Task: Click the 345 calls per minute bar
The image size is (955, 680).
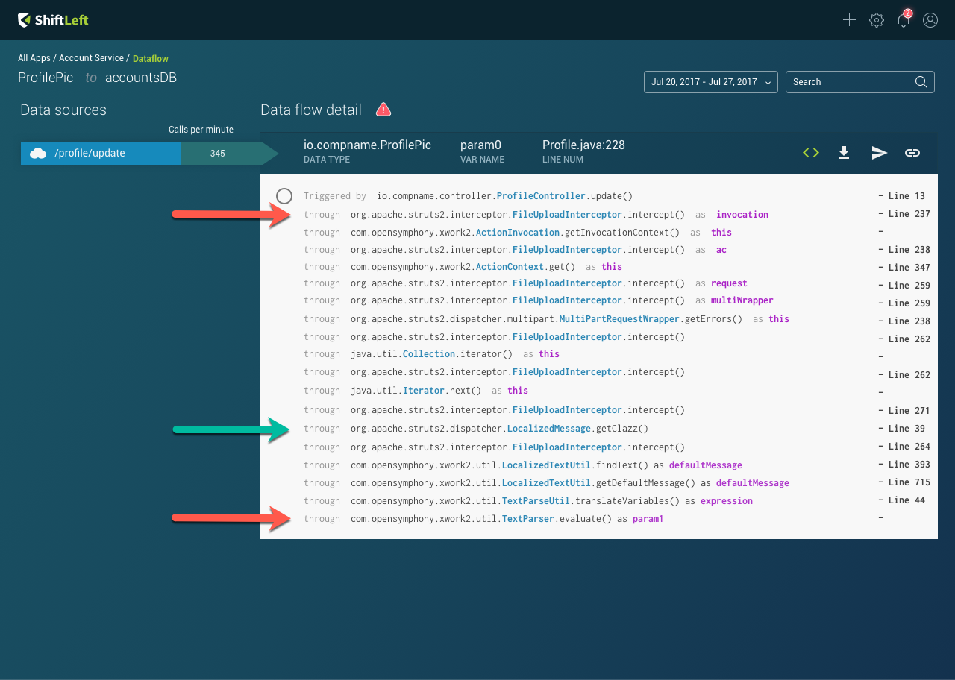Action: [x=217, y=153]
